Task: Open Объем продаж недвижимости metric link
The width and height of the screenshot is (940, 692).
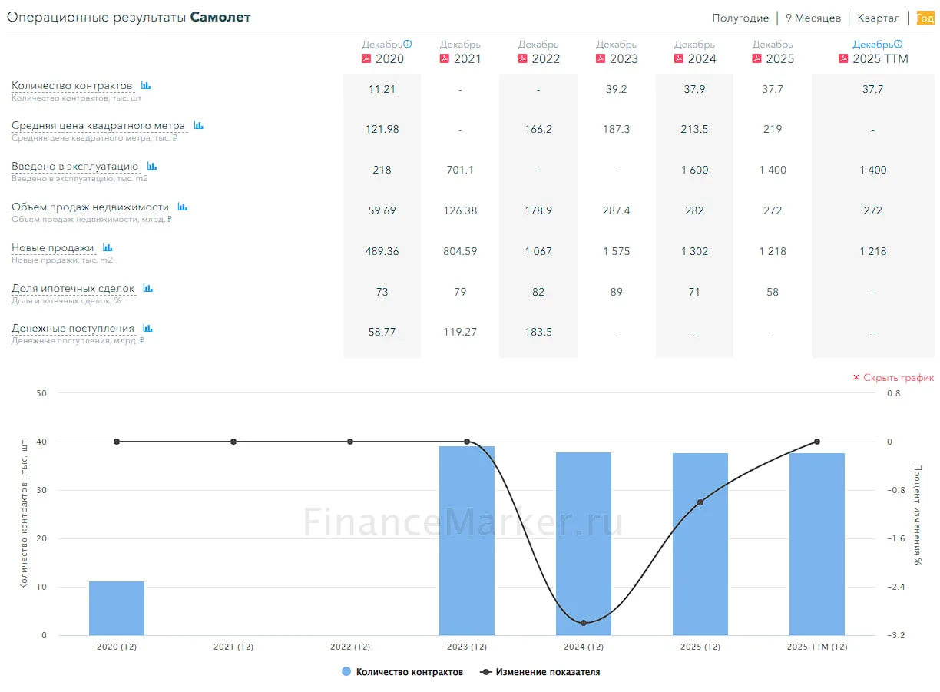Action: pos(90,207)
